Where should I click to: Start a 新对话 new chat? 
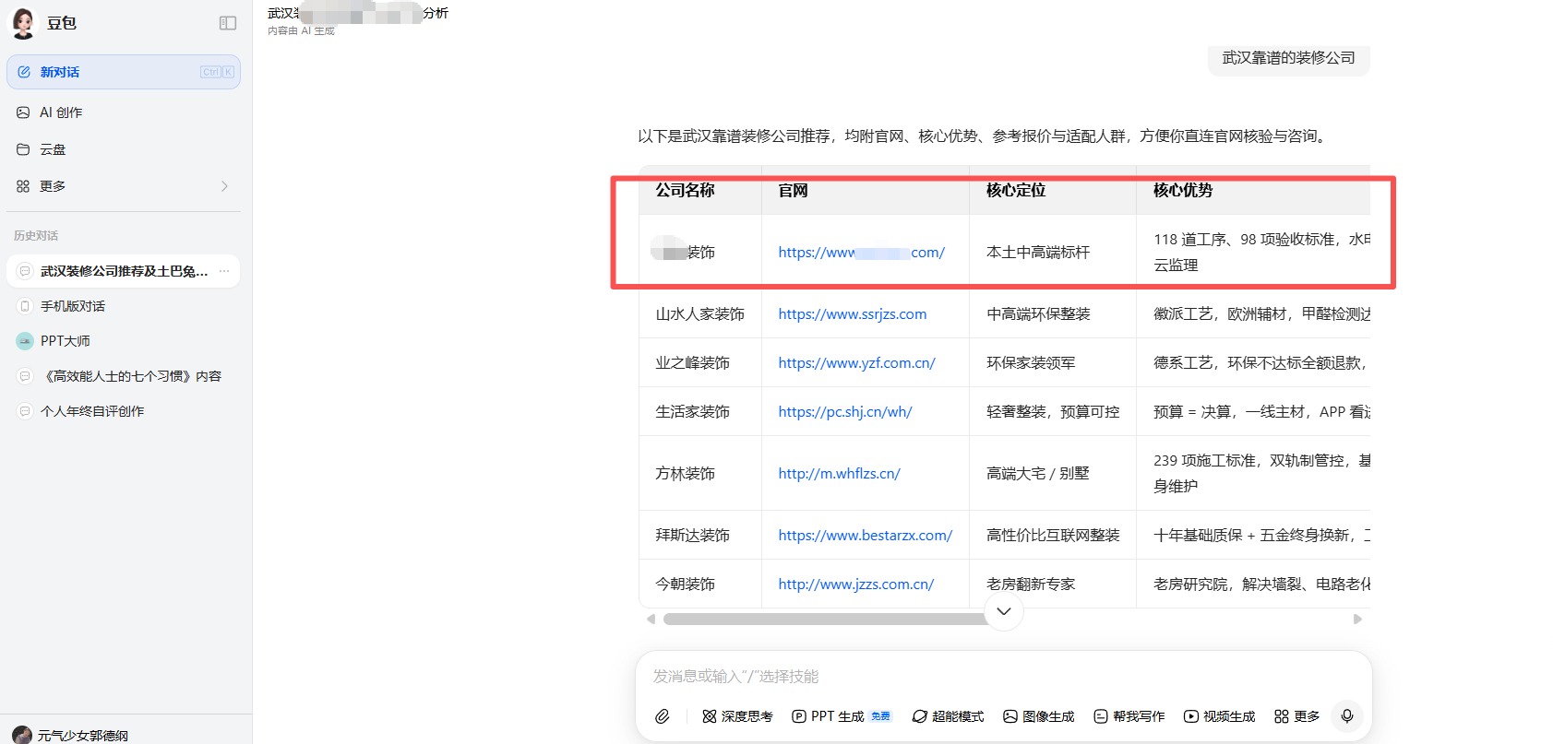123,72
